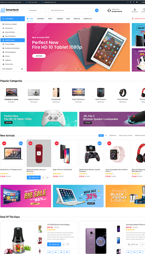Expand the Features menu dropdown

pyautogui.click(x=41, y=19)
